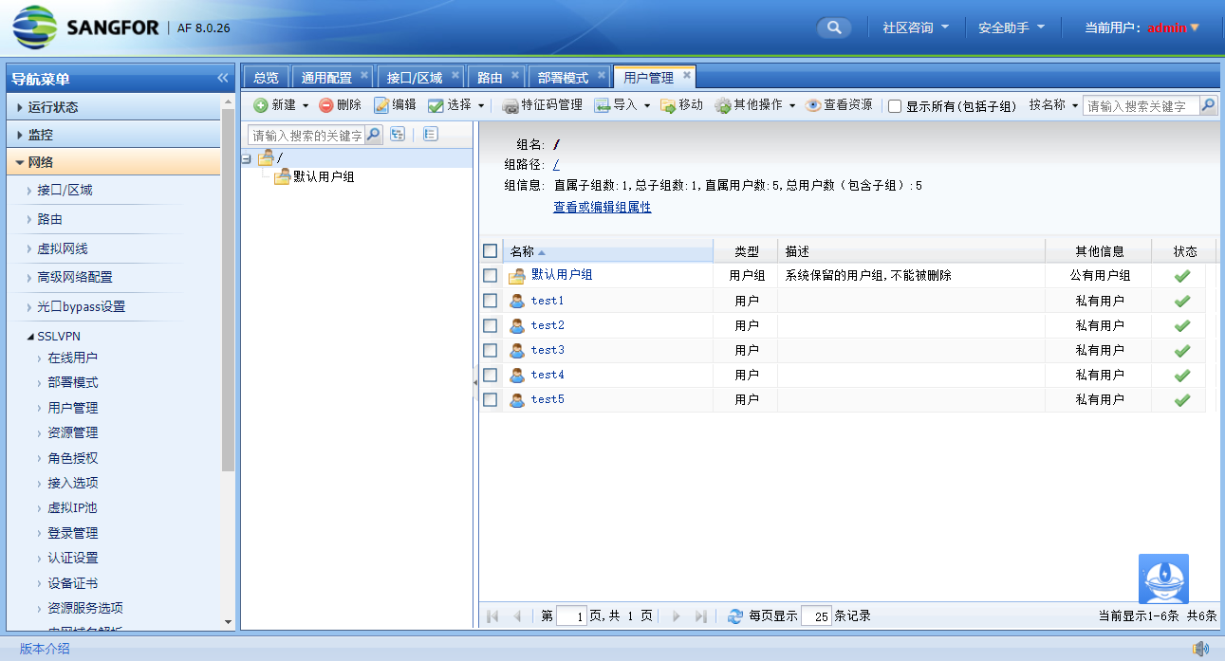The image size is (1225, 661).
Task: Click the 编辑 edit pencil icon
Action: point(381,105)
